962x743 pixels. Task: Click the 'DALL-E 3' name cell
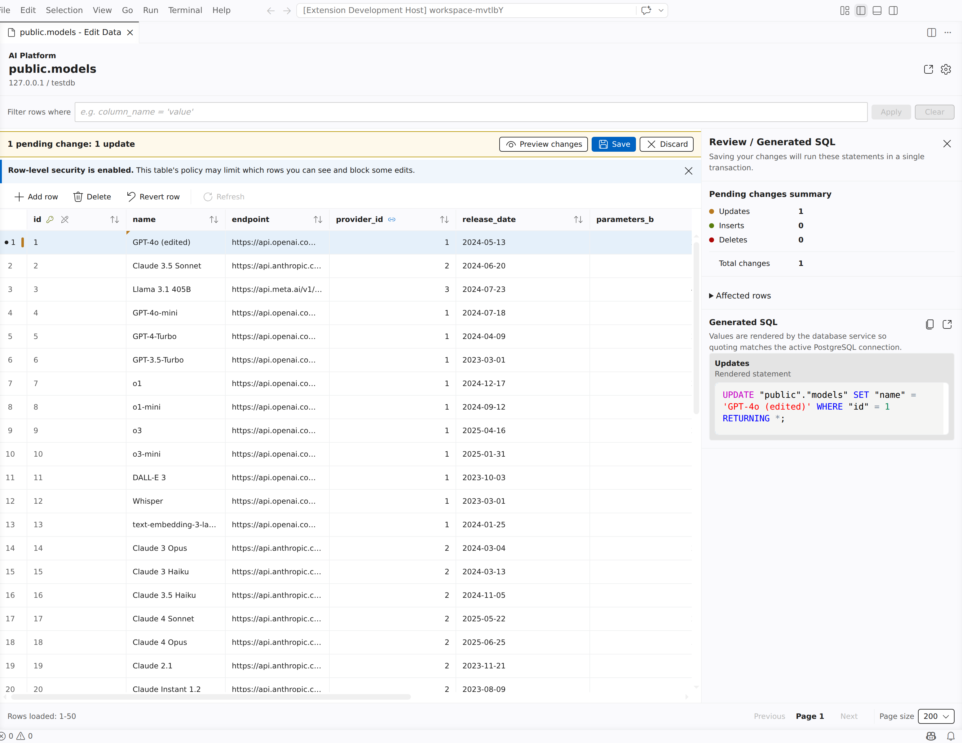[176, 478]
